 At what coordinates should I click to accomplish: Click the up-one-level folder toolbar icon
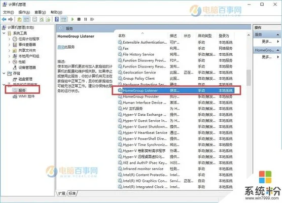(x=19, y=19)
